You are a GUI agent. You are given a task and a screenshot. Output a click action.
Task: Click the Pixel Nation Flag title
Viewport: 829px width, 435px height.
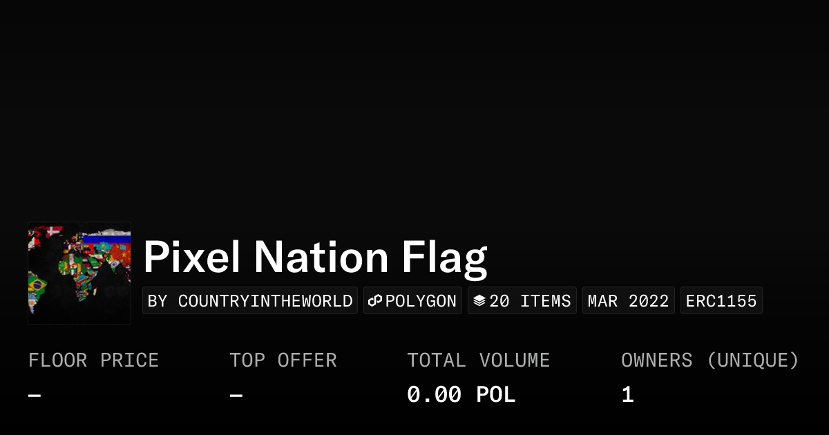click(315, 256)
